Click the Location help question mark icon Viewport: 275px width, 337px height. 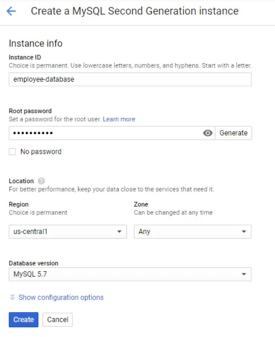(41, 181)
